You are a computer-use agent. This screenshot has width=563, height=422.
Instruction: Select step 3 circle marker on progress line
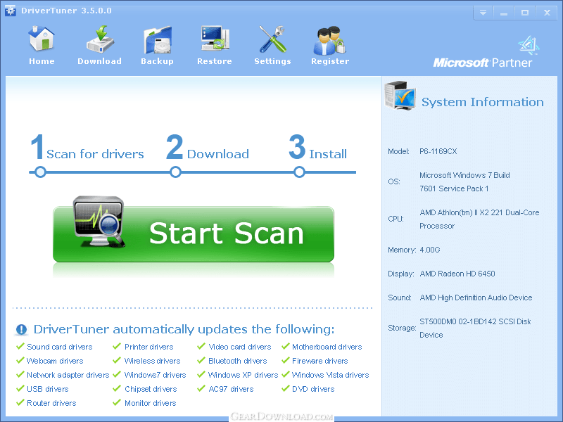click(299, 172)
